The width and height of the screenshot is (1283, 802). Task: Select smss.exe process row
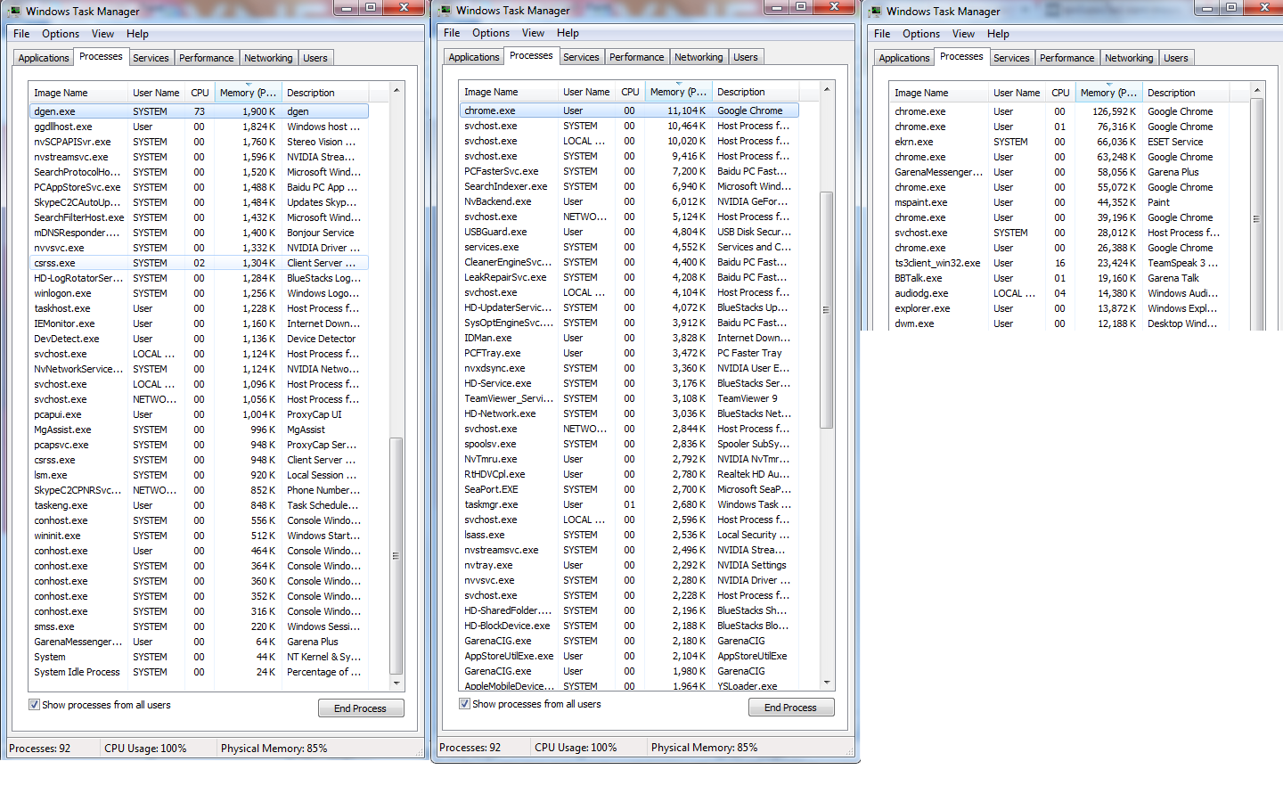199,626
